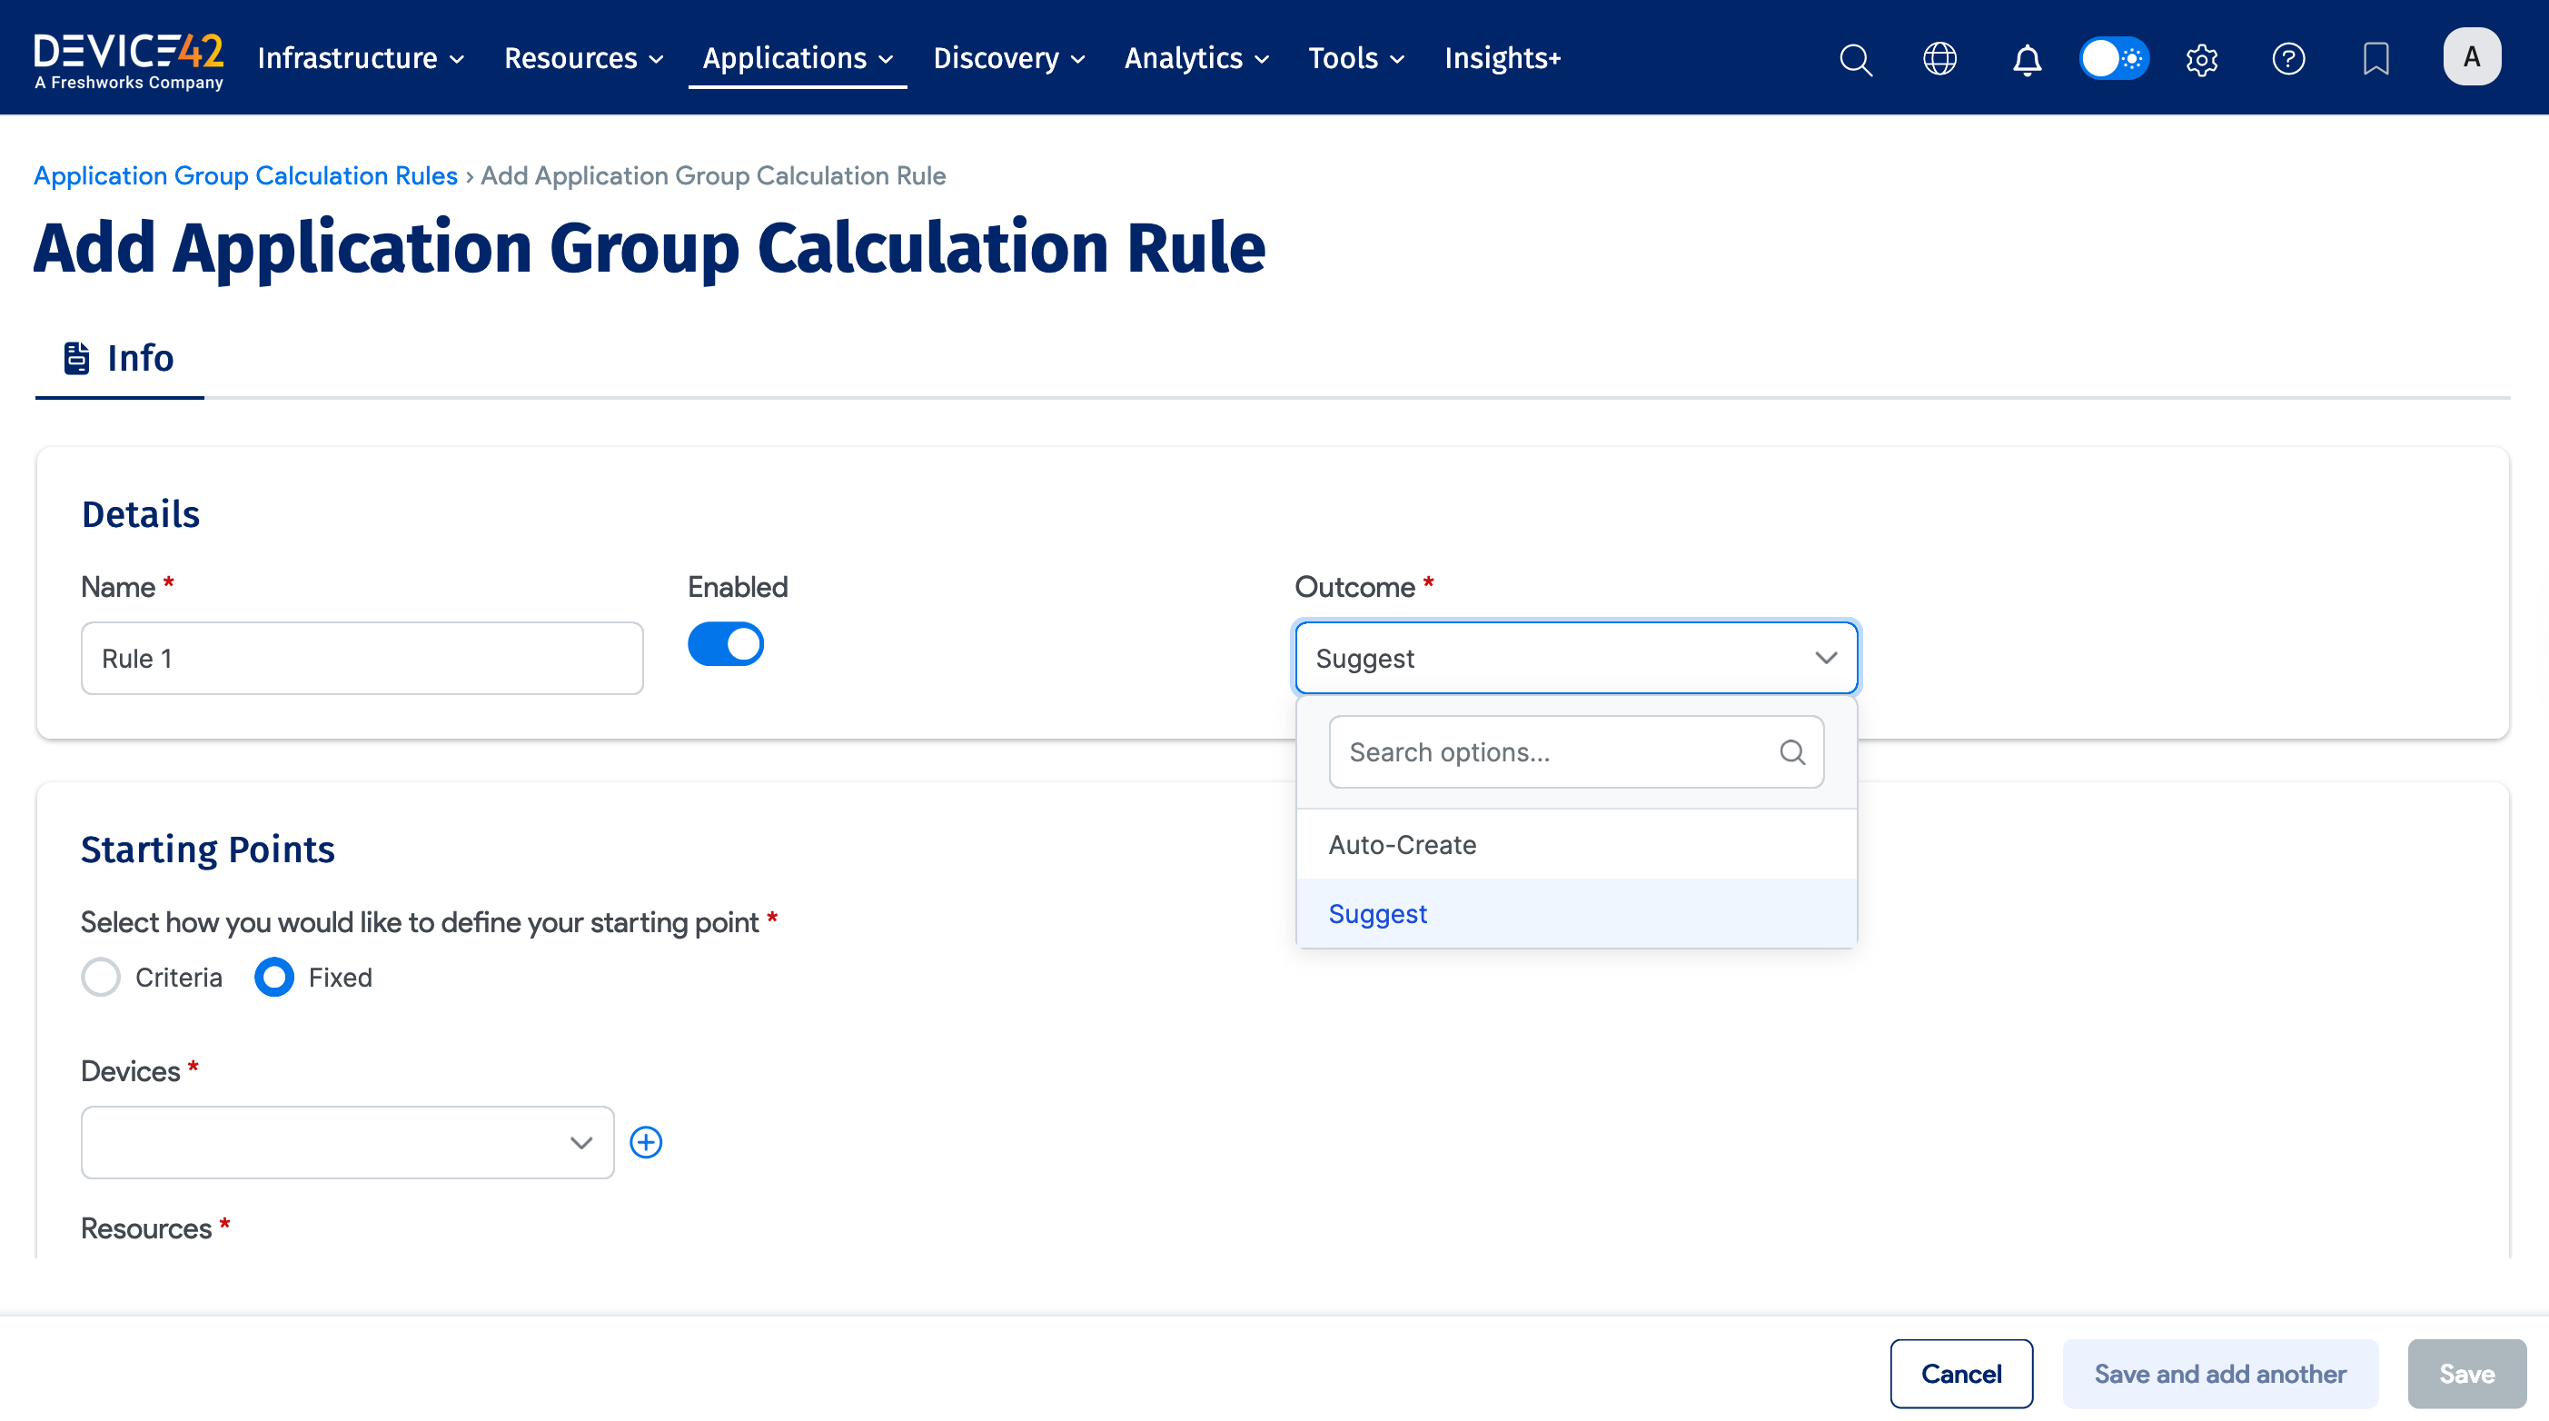The height and width of the screenshot is (1421, 2549).
Task: Open the user avatar A menu
Action: [2471, 57]
